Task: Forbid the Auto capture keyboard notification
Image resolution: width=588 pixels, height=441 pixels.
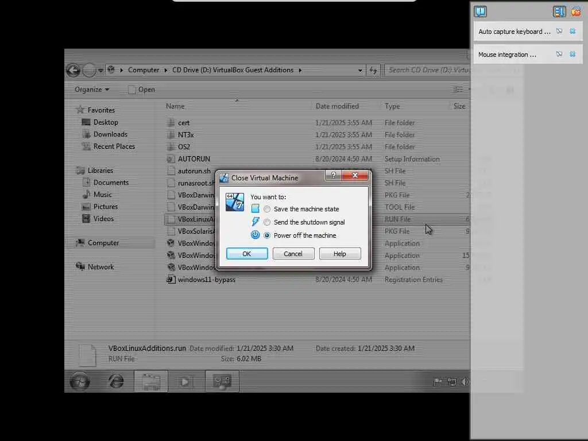Action: (559, 32)
